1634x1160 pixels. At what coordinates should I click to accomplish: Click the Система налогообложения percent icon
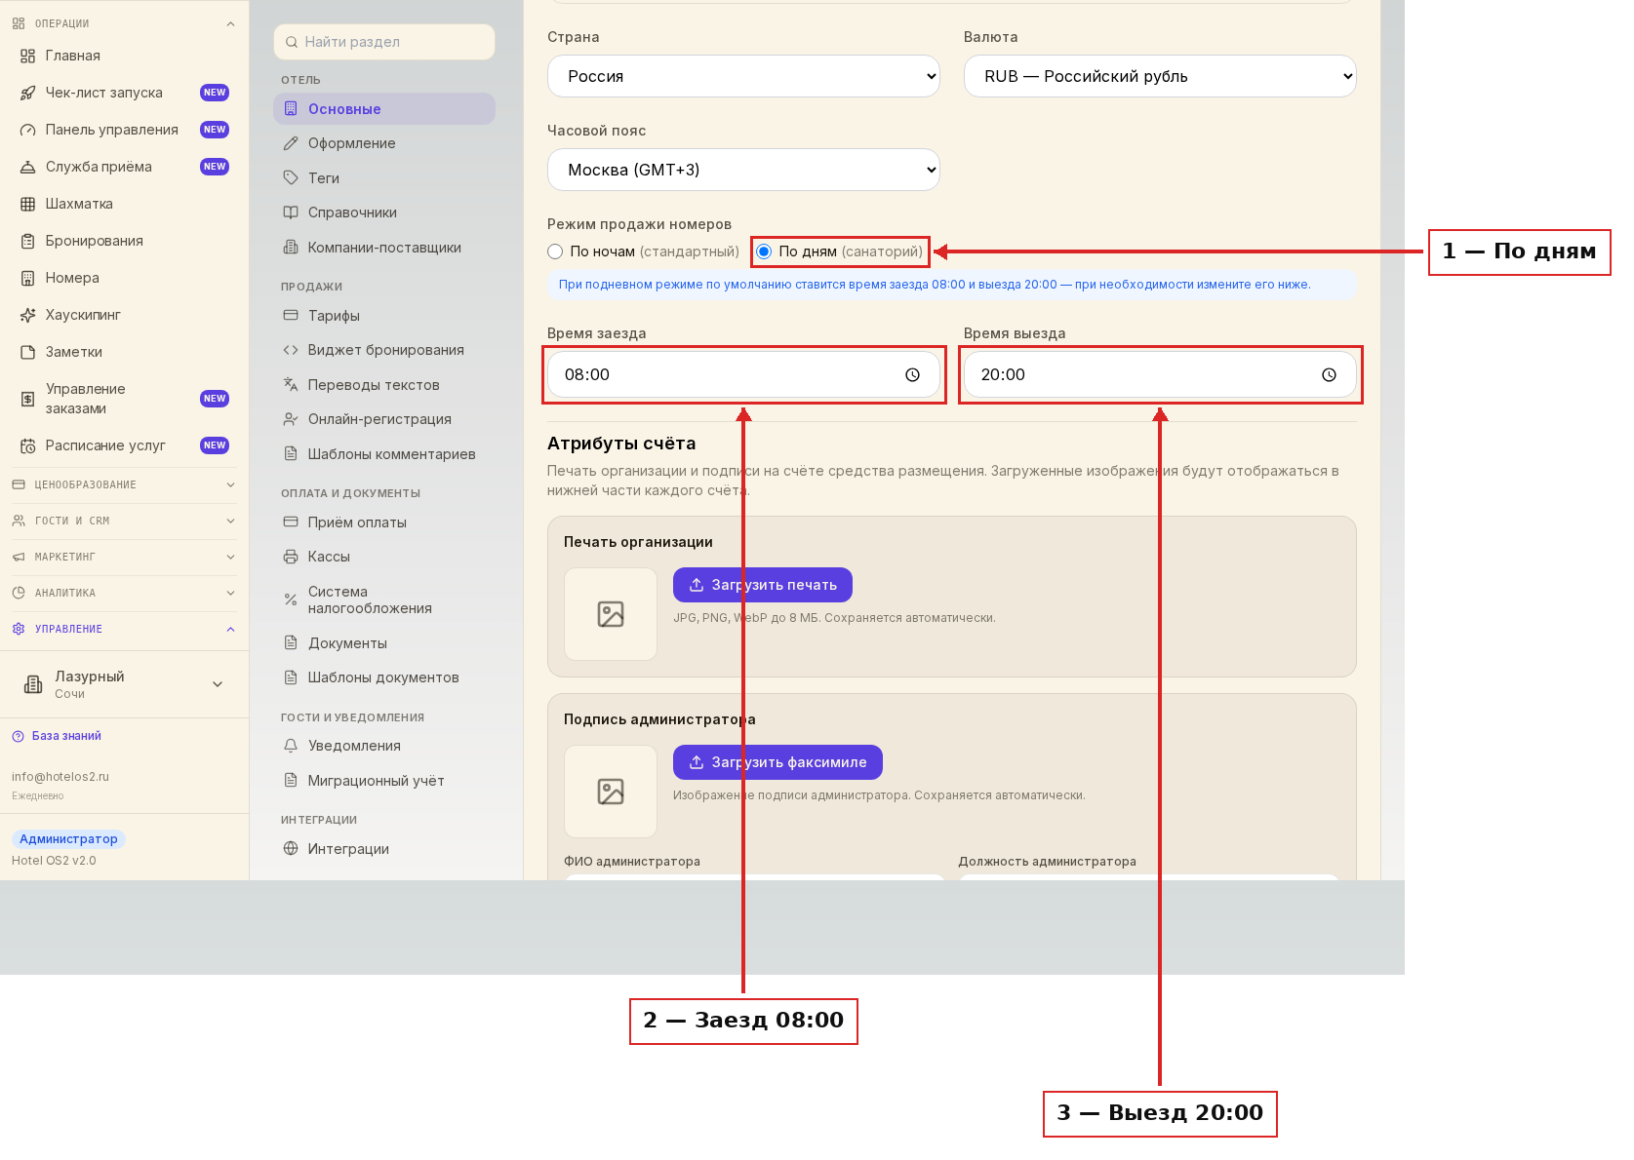click(x=291, y=599)
